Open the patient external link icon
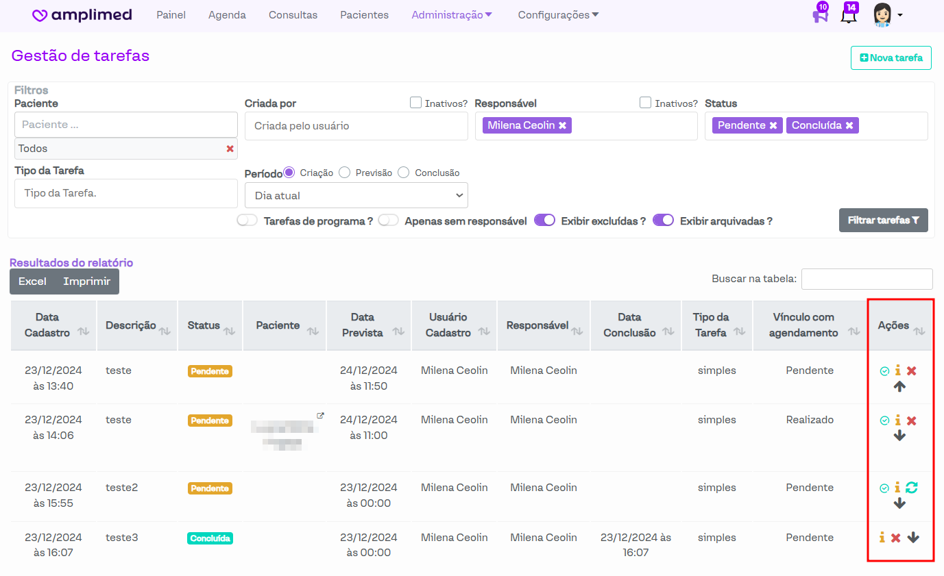The height and width of the screenshot is (576, 944). click(320, 416)
